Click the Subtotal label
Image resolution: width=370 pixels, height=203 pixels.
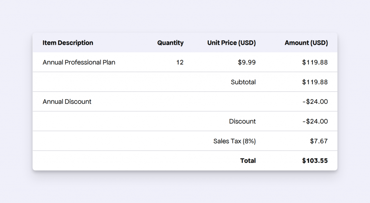243,82
